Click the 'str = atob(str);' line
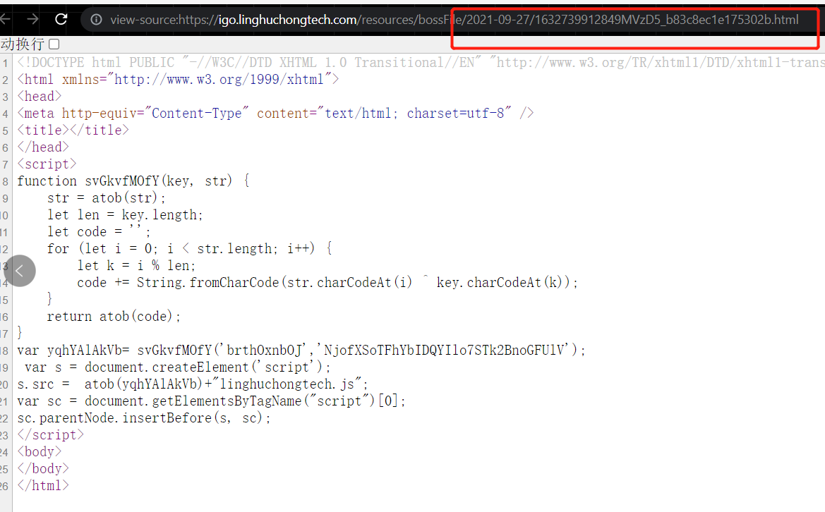825x512 pixels. tap(107, 197)
